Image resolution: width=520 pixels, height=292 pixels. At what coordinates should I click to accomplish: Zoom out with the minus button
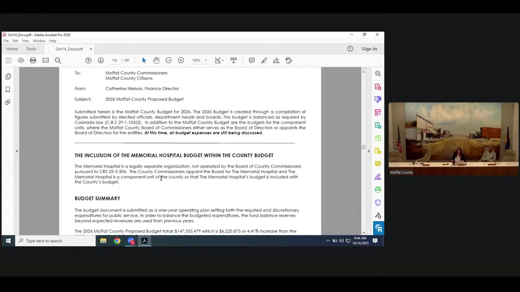click(x=168, y=60)
